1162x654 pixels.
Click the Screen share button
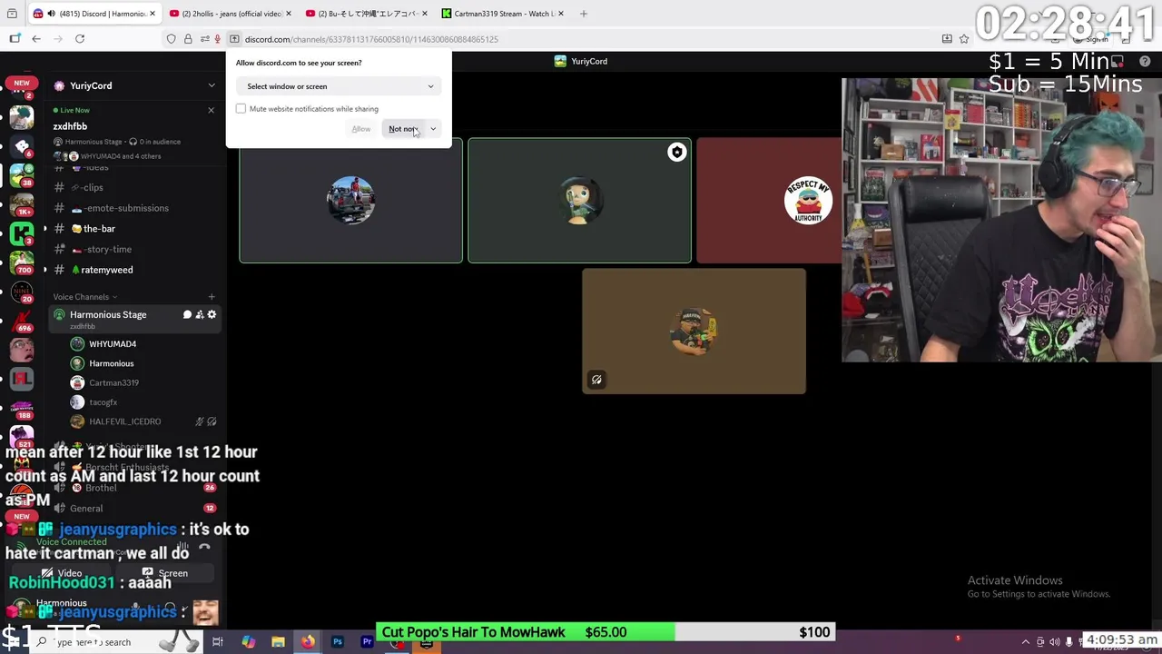pyautogui.click(x=165, y=574)
